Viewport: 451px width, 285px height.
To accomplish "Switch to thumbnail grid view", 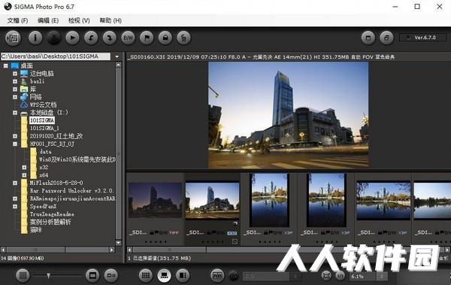I will coord(146,275).
